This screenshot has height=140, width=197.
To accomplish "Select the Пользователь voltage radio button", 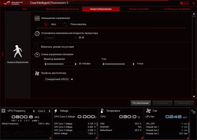I will [x=66, y=24].
